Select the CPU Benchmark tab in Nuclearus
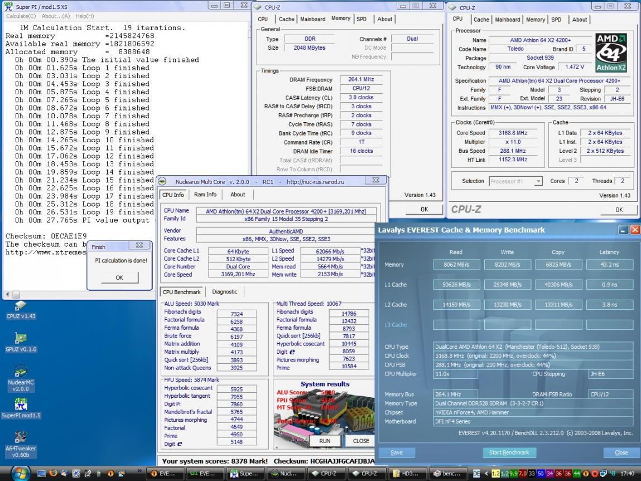This screenshot has width=641, height=481. point(181,292)
